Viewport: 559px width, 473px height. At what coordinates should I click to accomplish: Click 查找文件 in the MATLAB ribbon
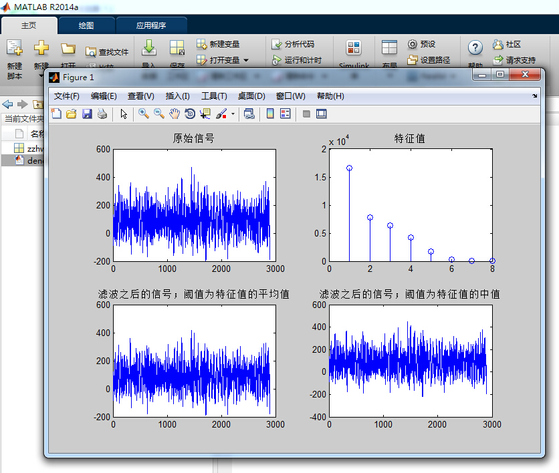tap(107, 52)
